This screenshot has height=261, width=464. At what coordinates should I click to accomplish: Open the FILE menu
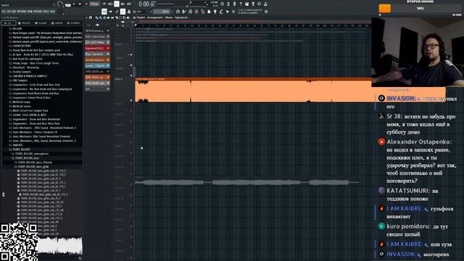pyautogui.click(x=4, y=12)
